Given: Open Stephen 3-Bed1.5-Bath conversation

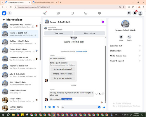Looking at the screenshot, I should [20, 67].
